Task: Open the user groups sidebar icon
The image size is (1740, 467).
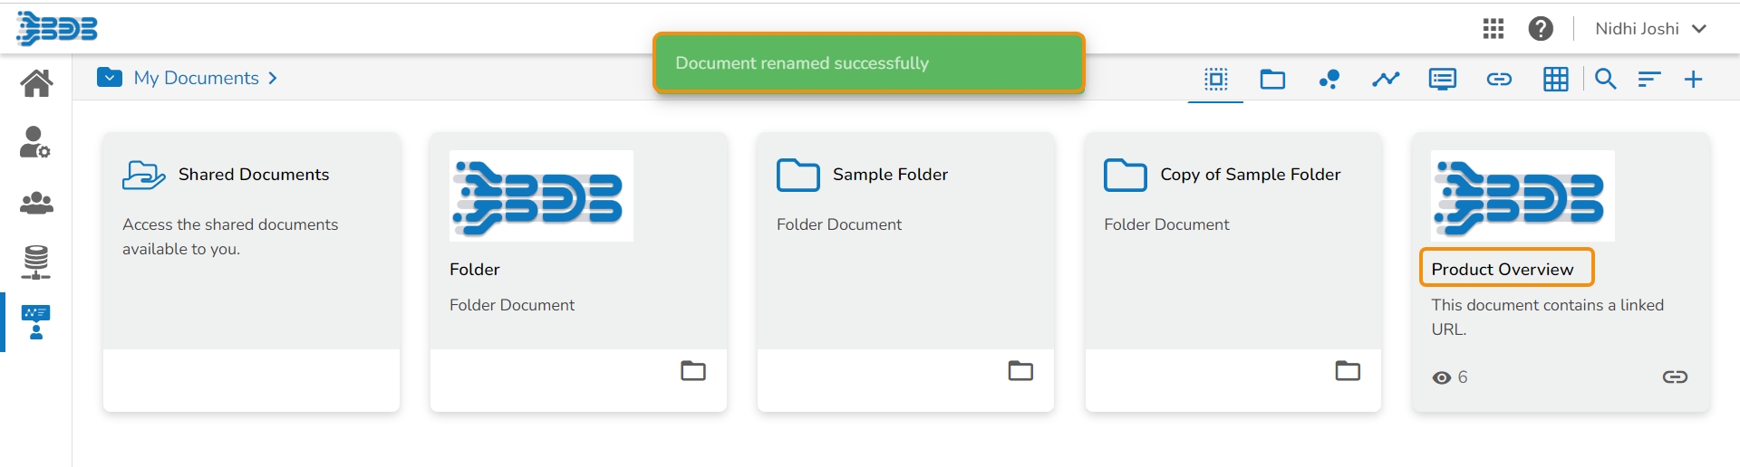Action: (x=36, y=203)
